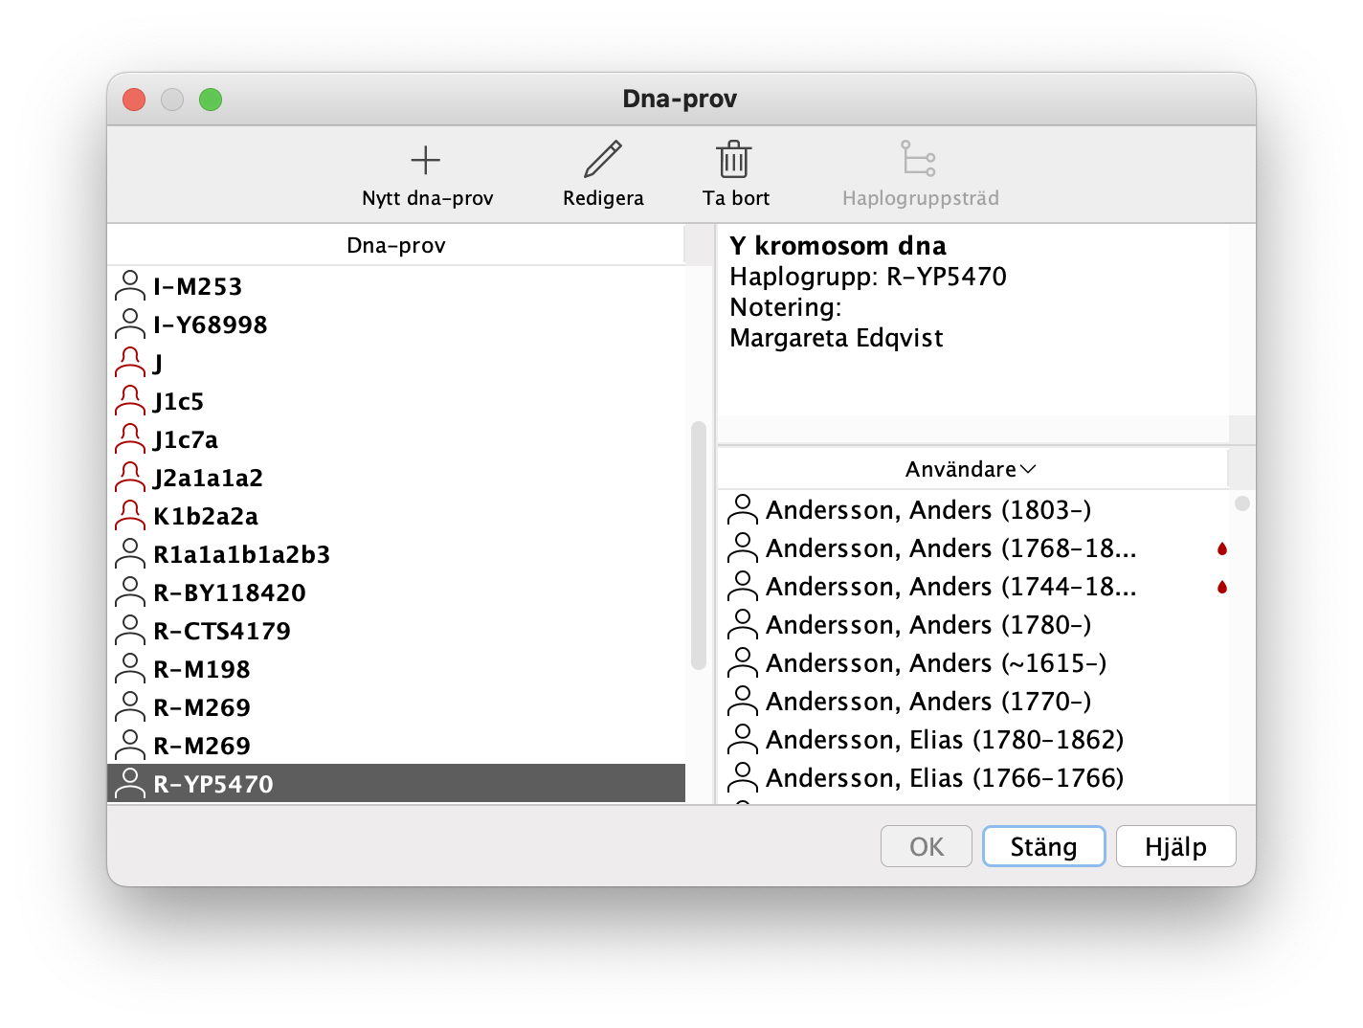Select the J2a1a1a2 list entry
Screen dimensions: 1363x1028
(208, 478)
